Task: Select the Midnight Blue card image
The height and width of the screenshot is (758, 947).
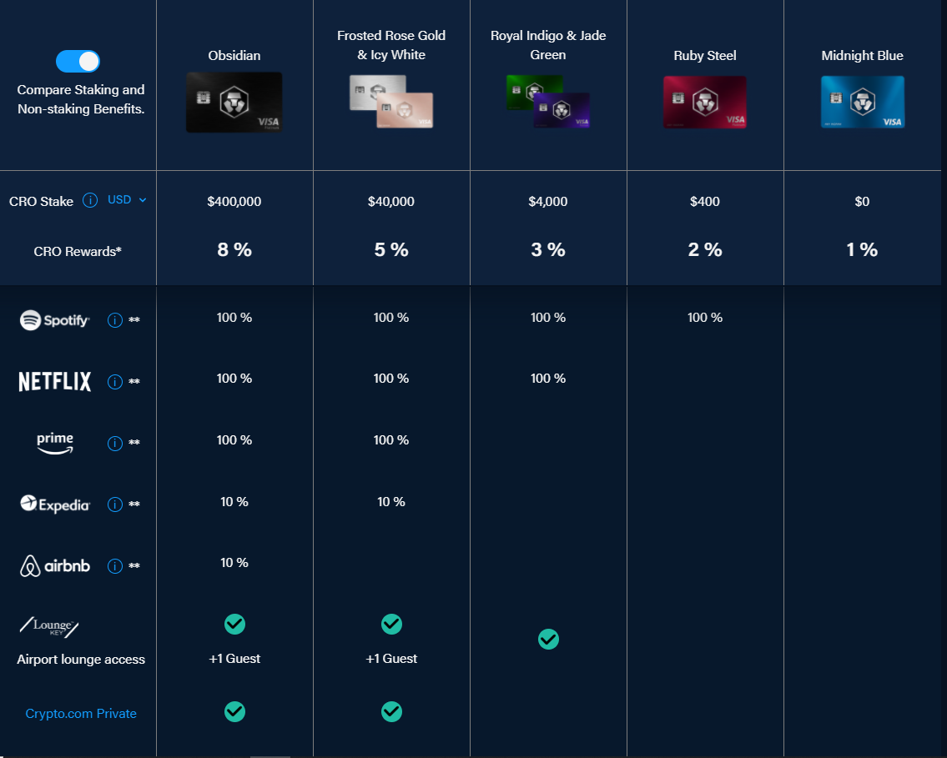Action: click(863, 102)
